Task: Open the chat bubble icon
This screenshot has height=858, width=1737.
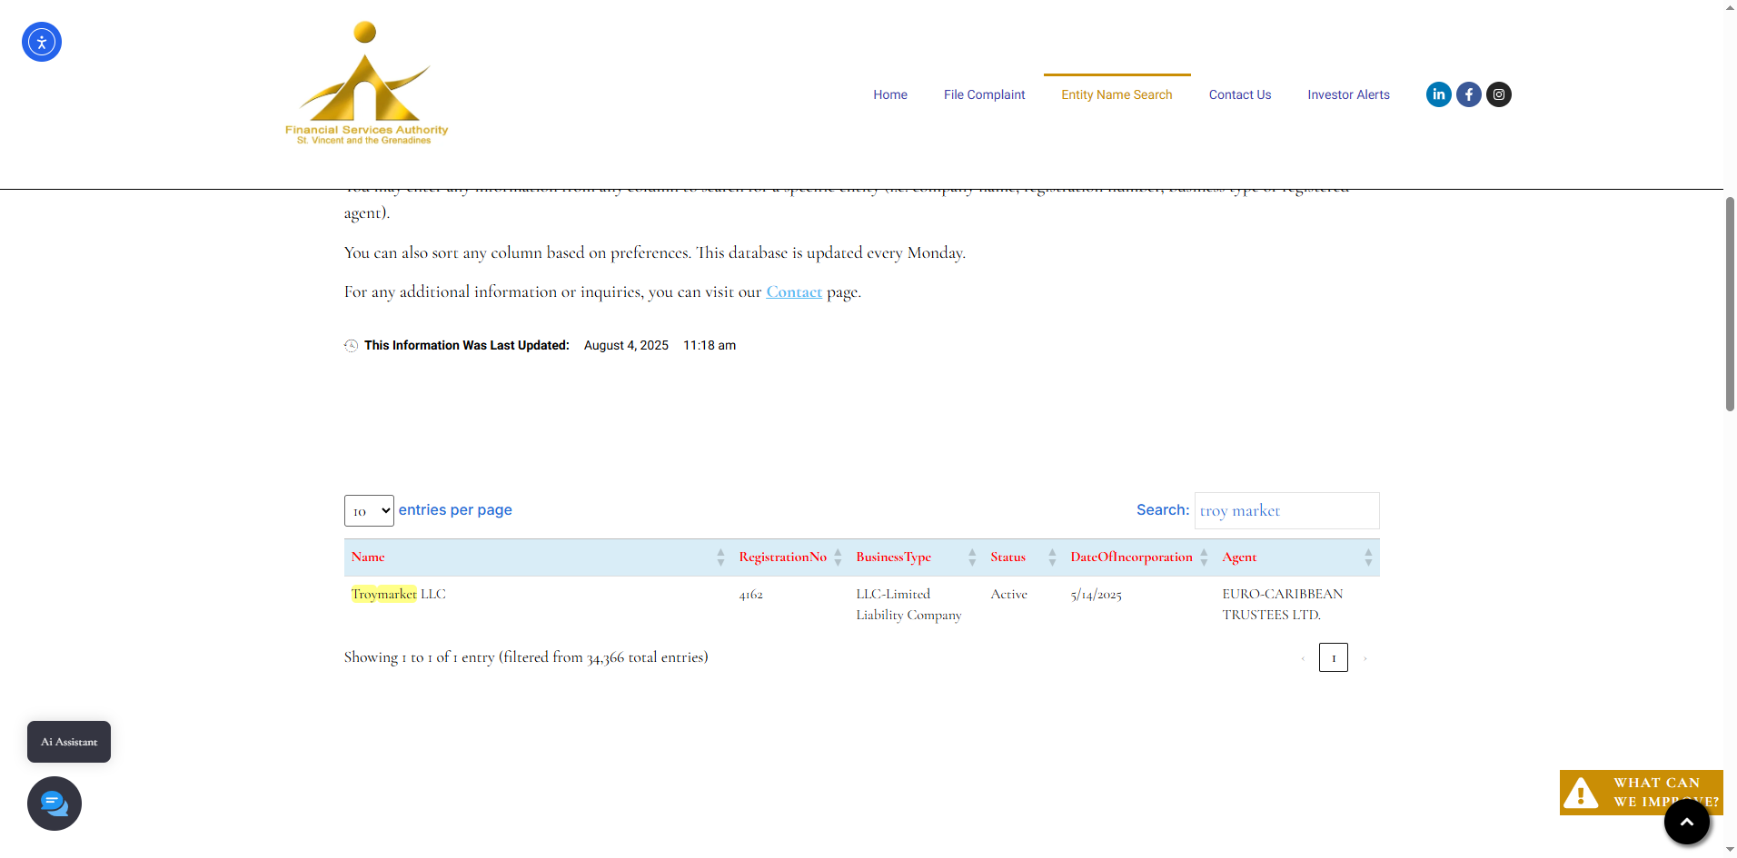Action: tap(55, 804)
